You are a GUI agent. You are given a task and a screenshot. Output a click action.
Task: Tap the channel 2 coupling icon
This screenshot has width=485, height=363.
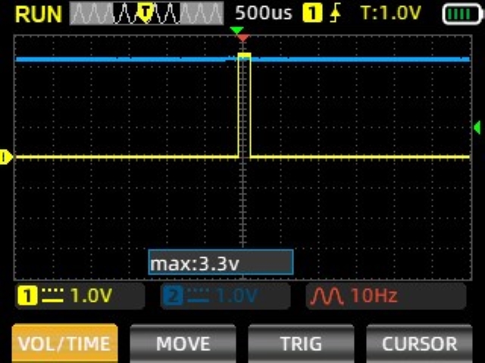[x=198, y=296]
